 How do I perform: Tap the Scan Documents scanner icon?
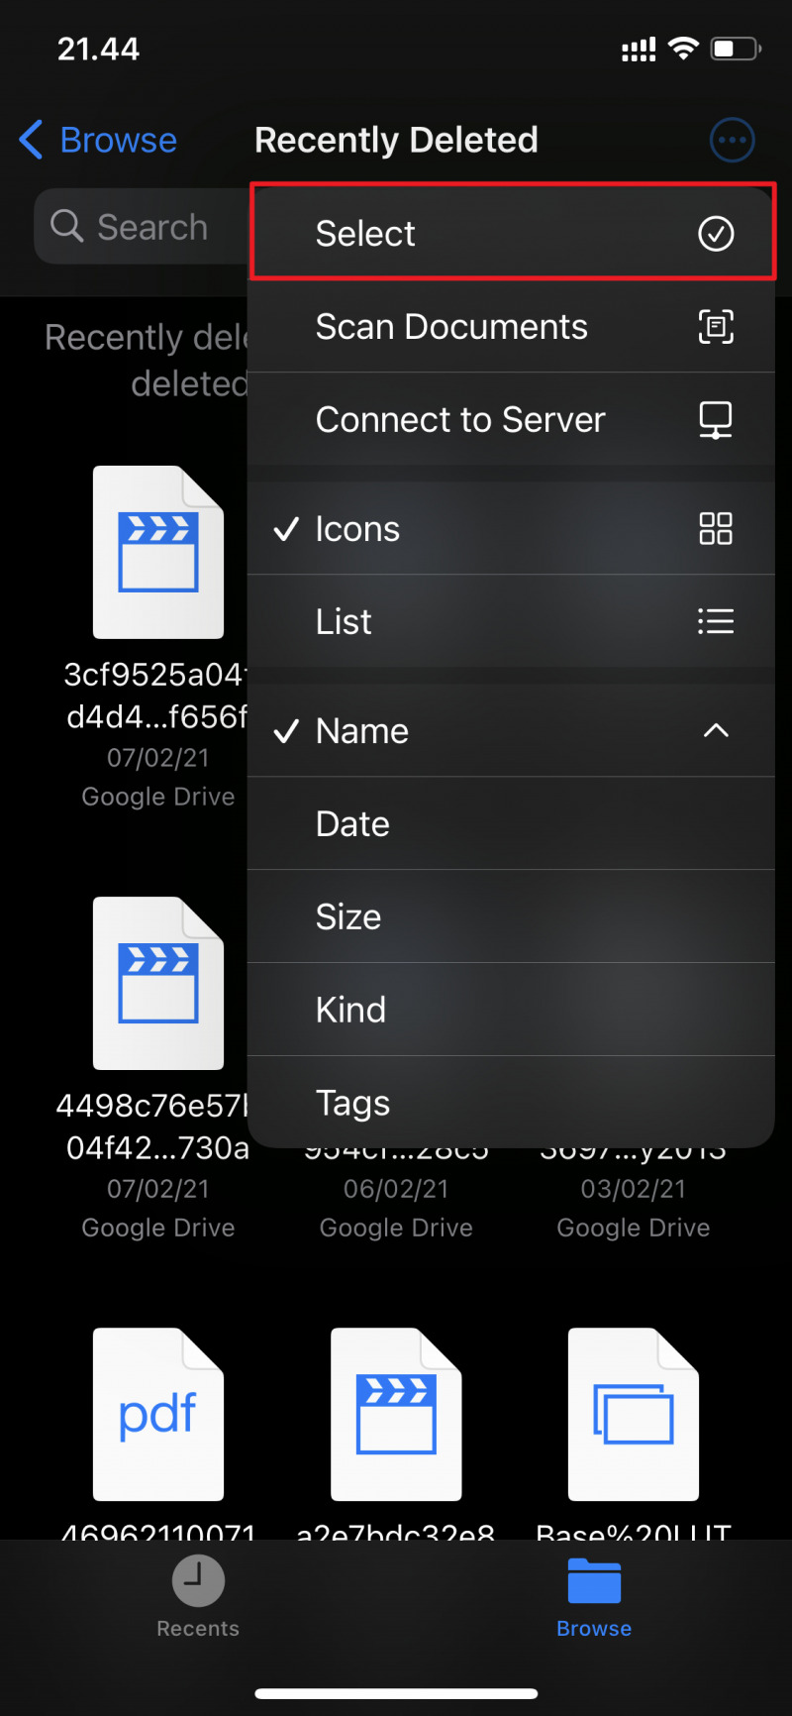pyautogui.click(x=716, y=327)
